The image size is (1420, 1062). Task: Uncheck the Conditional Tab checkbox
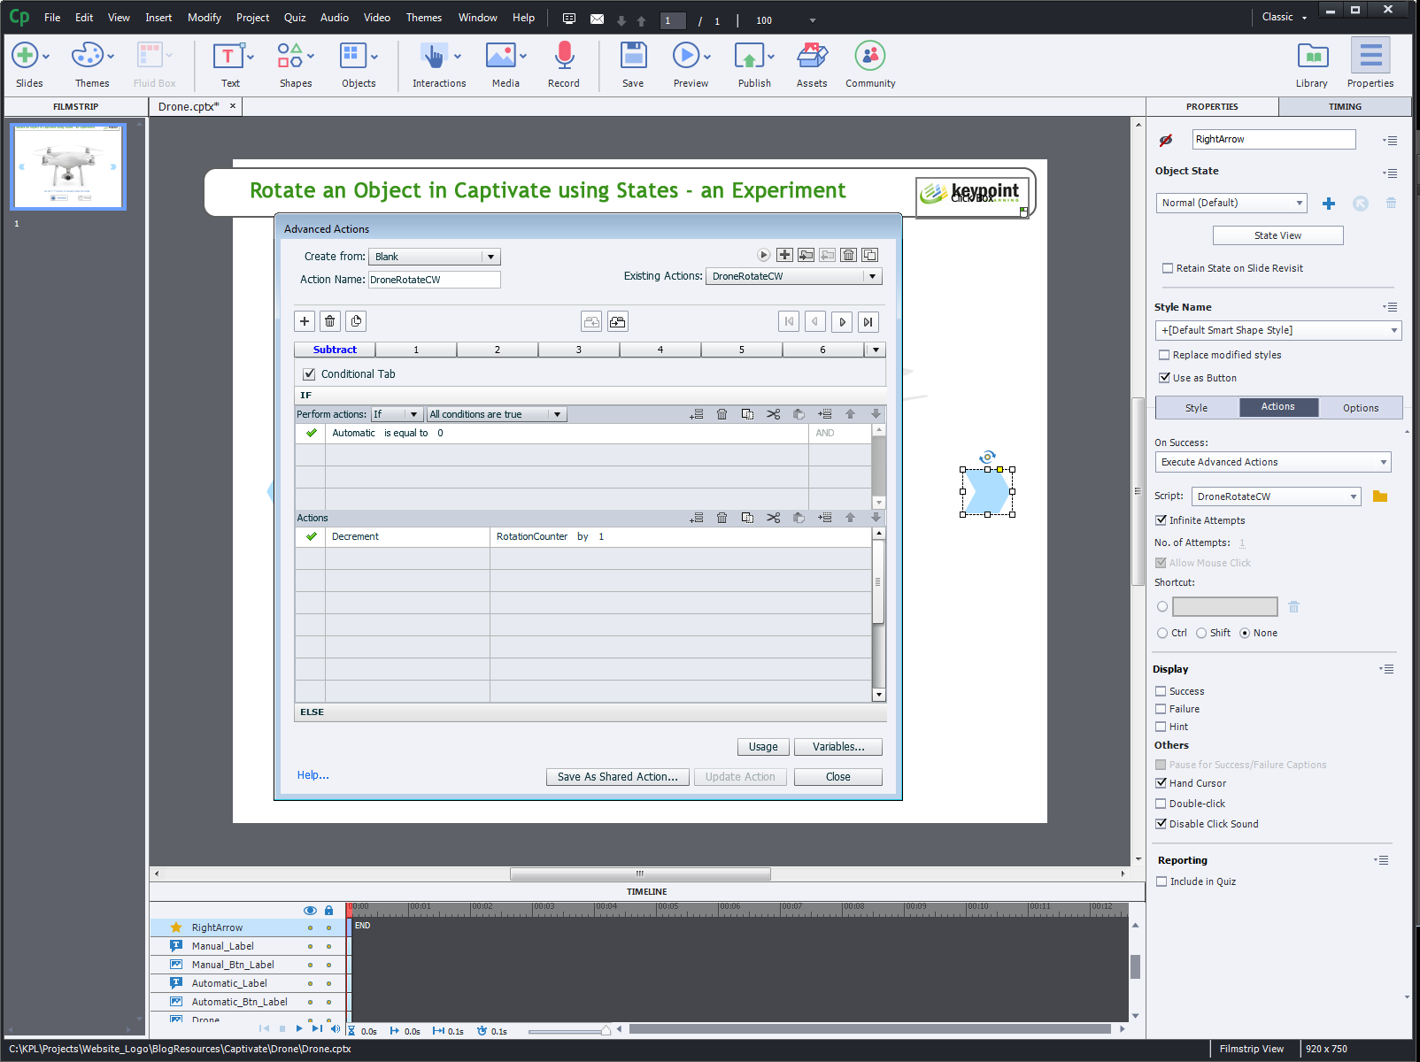(x=309, y=374)
